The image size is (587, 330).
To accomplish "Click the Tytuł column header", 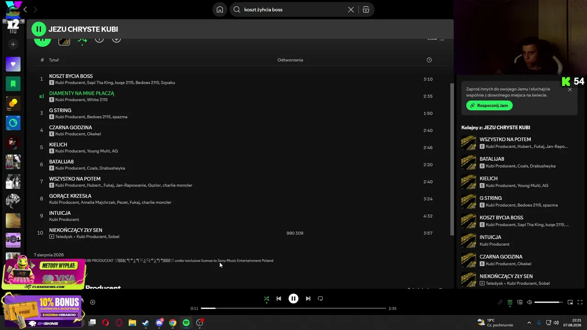I will click(54, 60).
